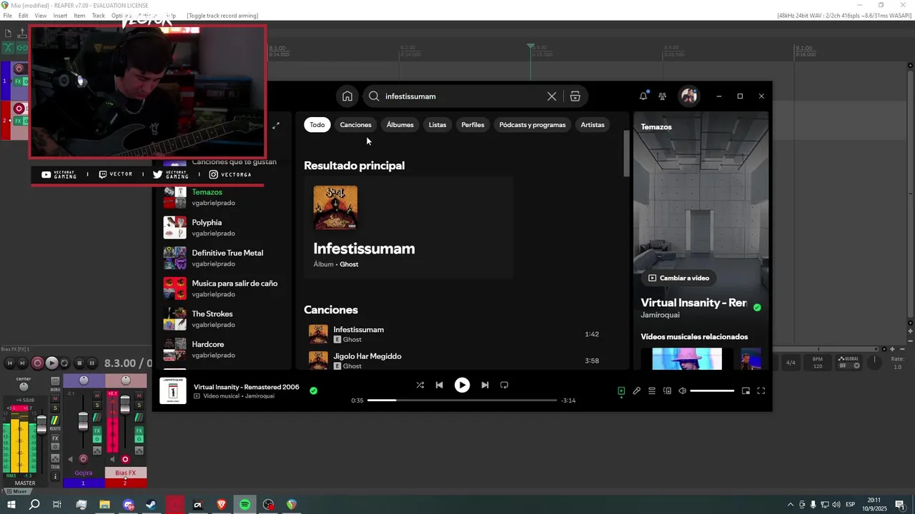Open the related pink hat music video thumbnail
This screenshot has width=915, height=514.
tap(687, 359)
